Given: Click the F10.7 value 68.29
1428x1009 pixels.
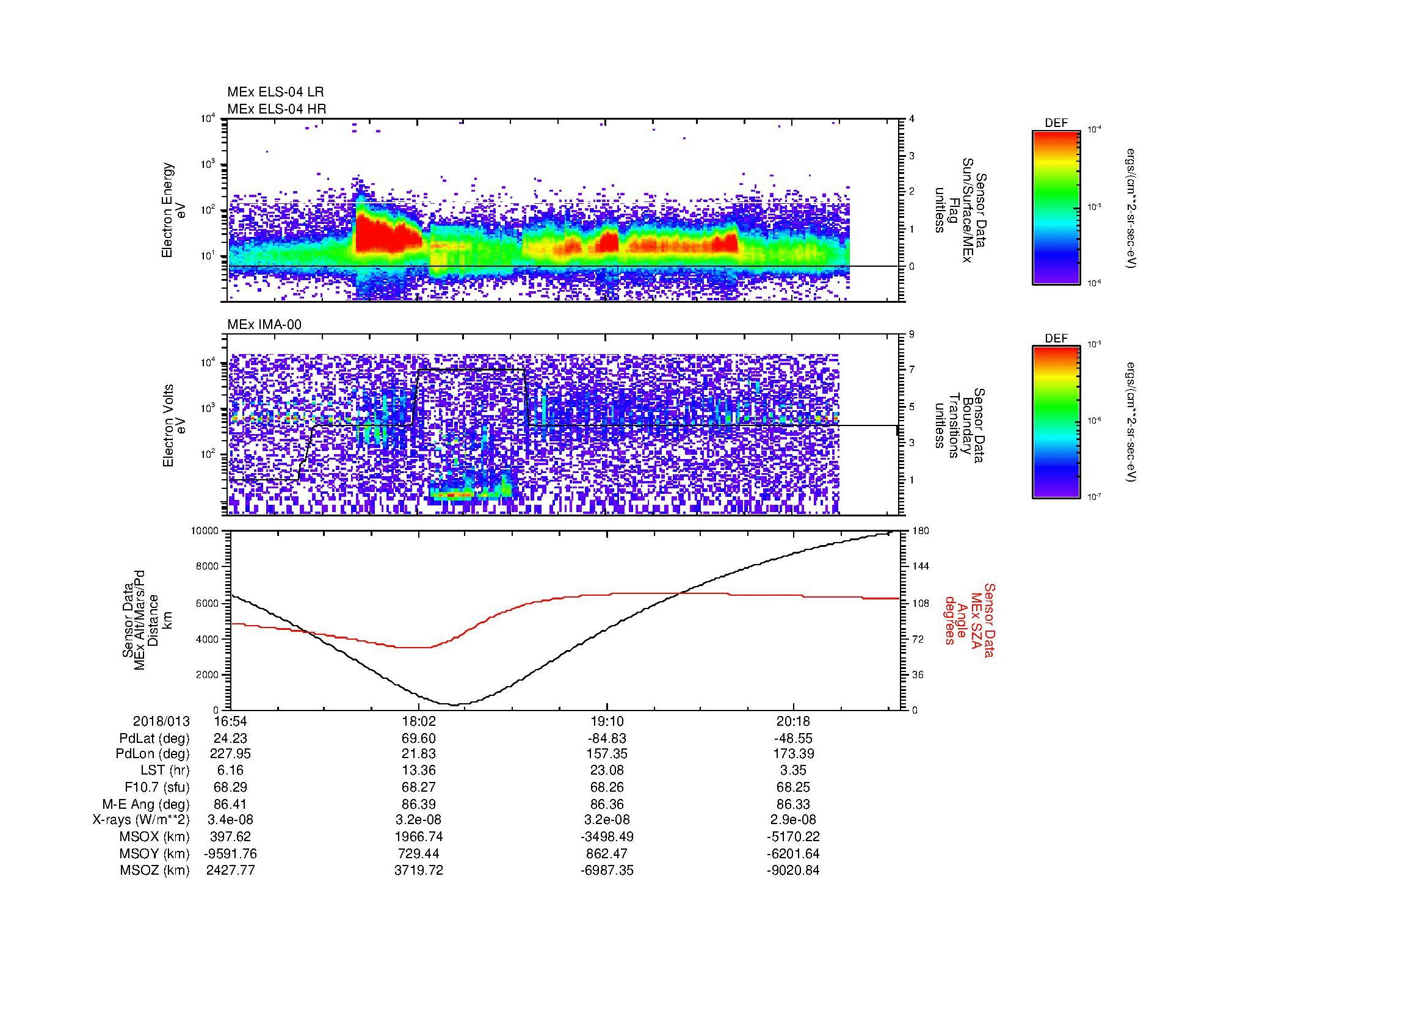Looking at the screenshot, I should 231,787.
